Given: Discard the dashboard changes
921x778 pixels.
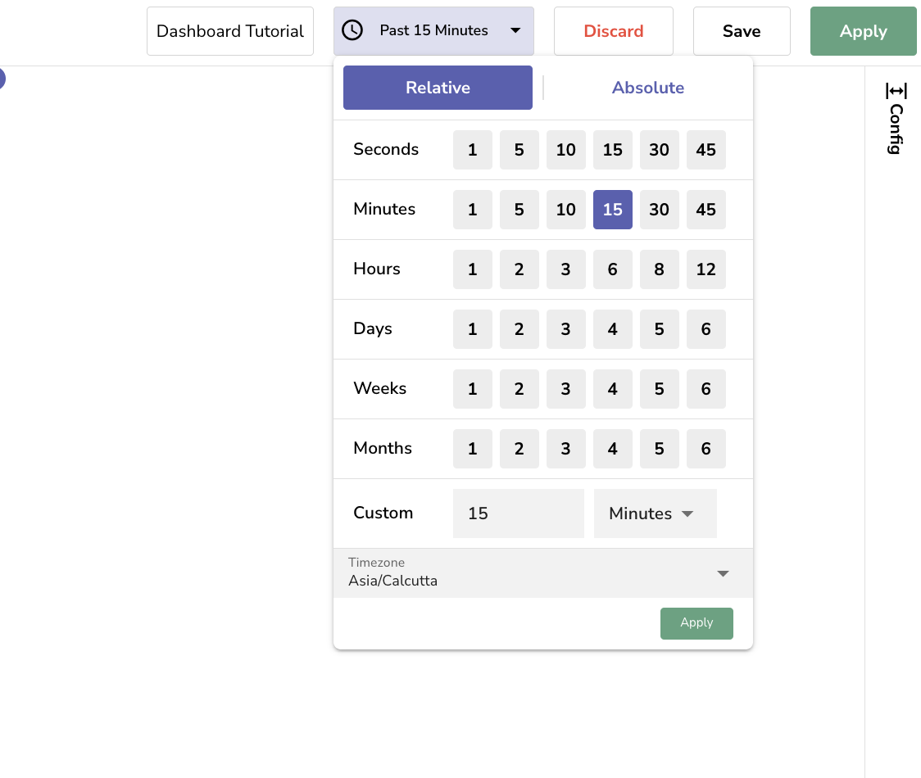Looking at the screenshot, I should [x=613, y=30].
